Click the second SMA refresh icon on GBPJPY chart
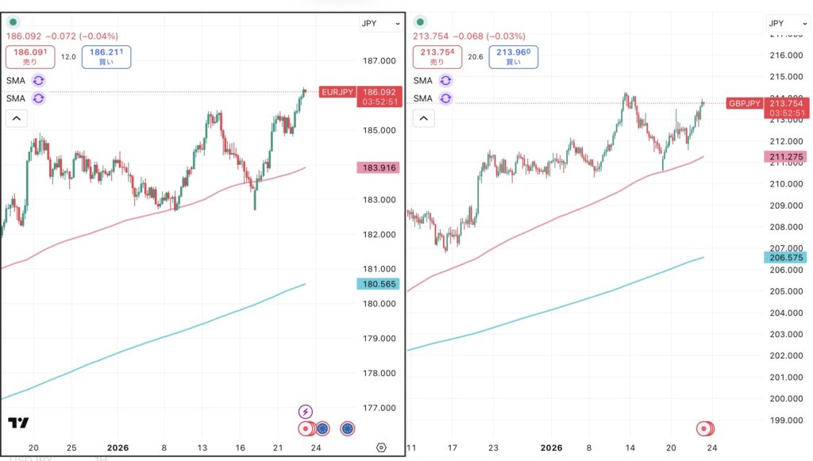 pyautogui.click(x=445, y=98)
